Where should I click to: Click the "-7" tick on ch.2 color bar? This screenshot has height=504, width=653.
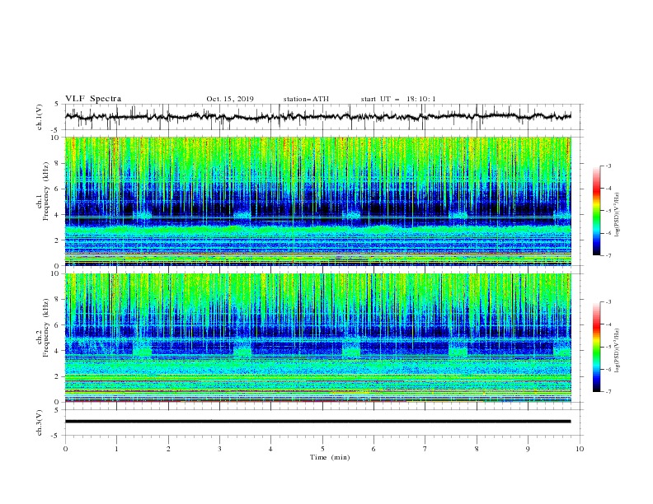point(608,392)
